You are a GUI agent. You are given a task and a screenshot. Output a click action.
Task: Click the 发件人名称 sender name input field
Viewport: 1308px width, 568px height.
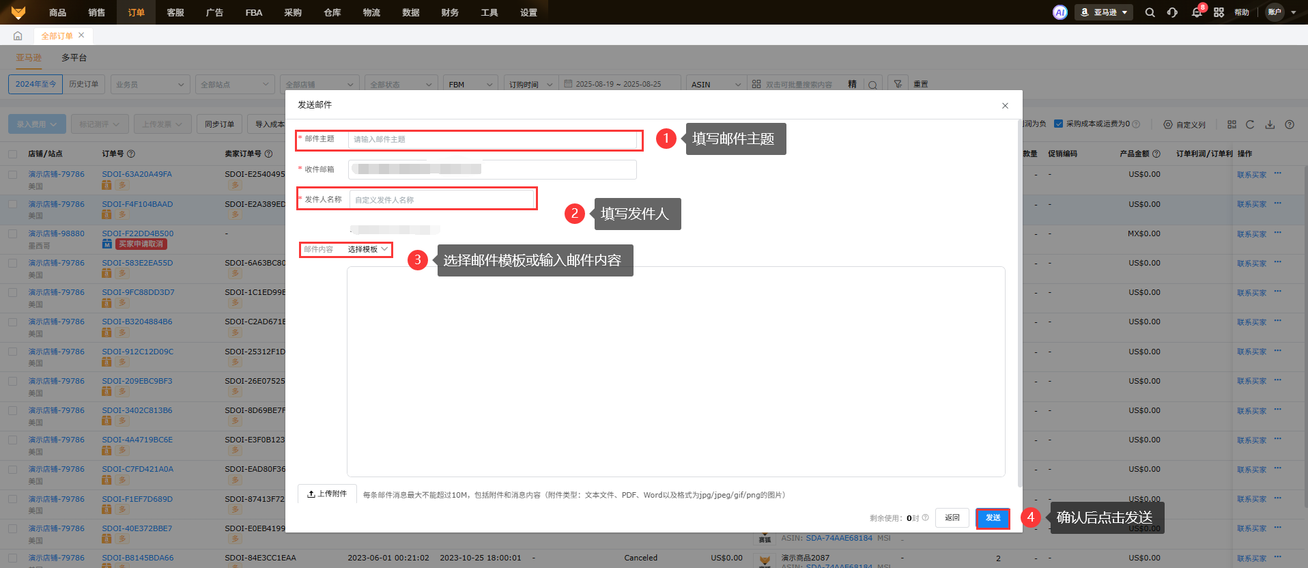(x=442, y=199)
